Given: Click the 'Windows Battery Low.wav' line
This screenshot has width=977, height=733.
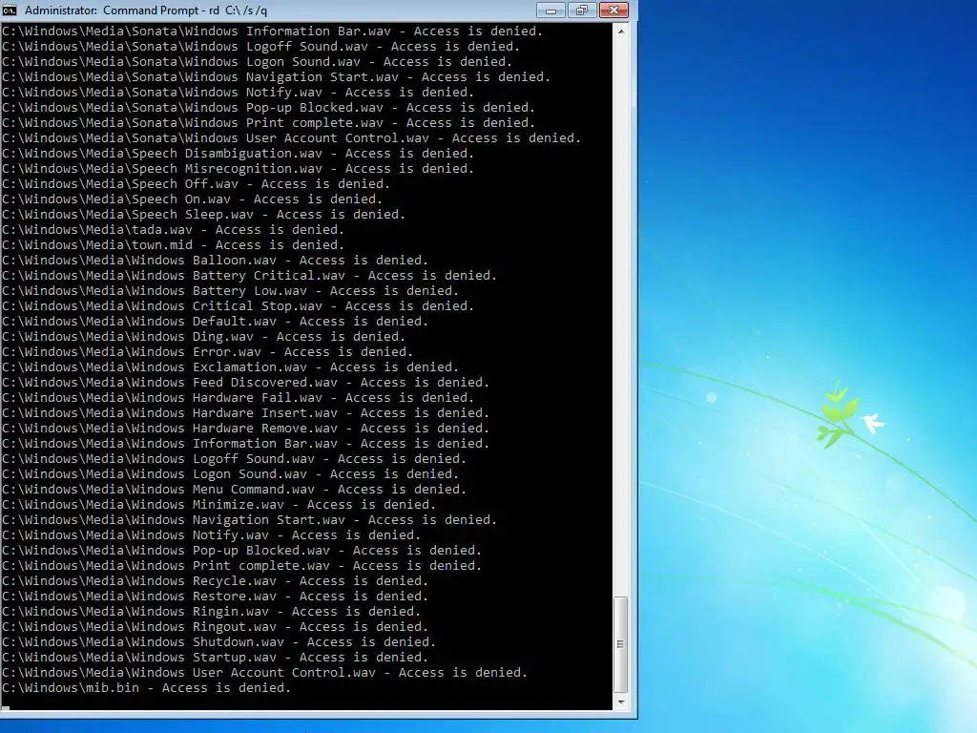Looking at the screenshot, I should click(231, 291).
